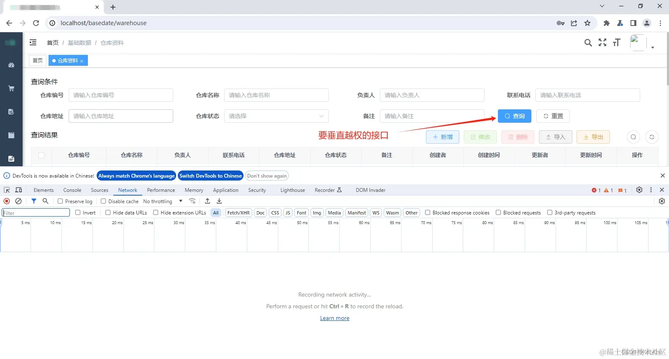Open Chrome three-dot menu
The width and height of the screenshot is (669, 359).
point(660,23)
